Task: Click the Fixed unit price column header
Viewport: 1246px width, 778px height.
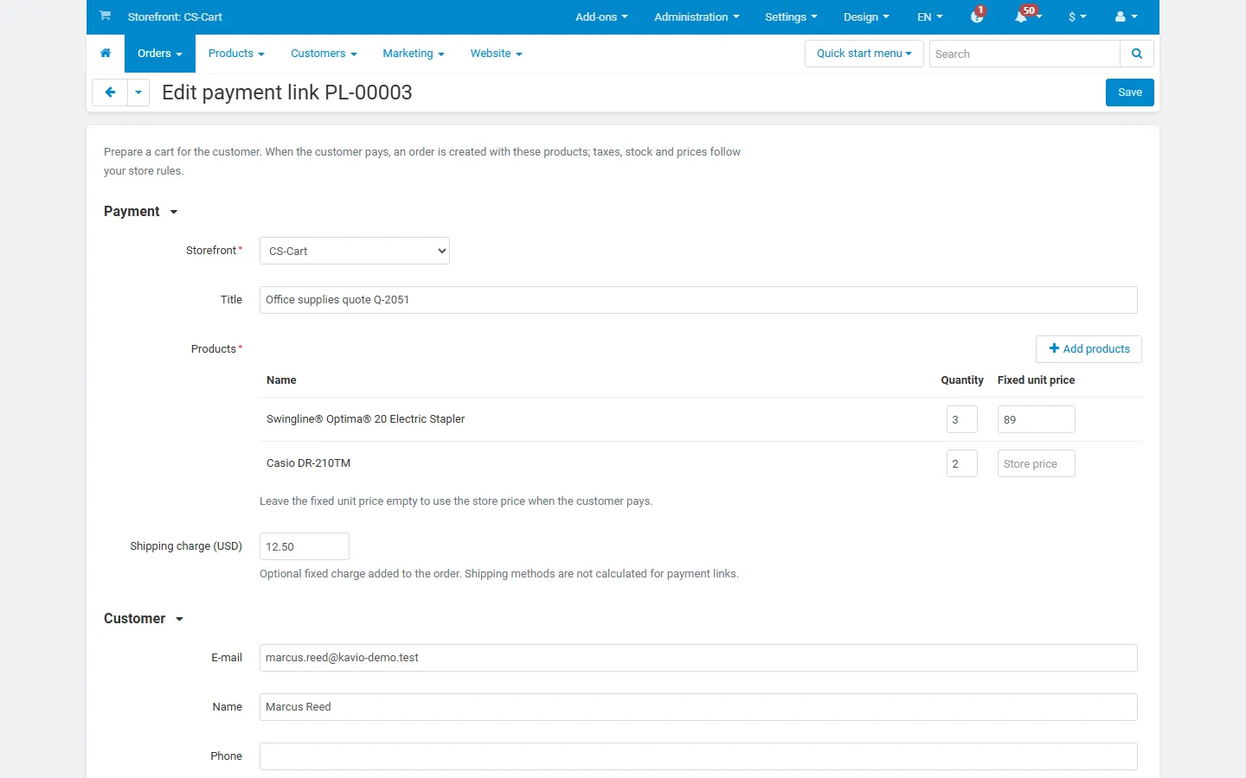Action: point(1036,380)
